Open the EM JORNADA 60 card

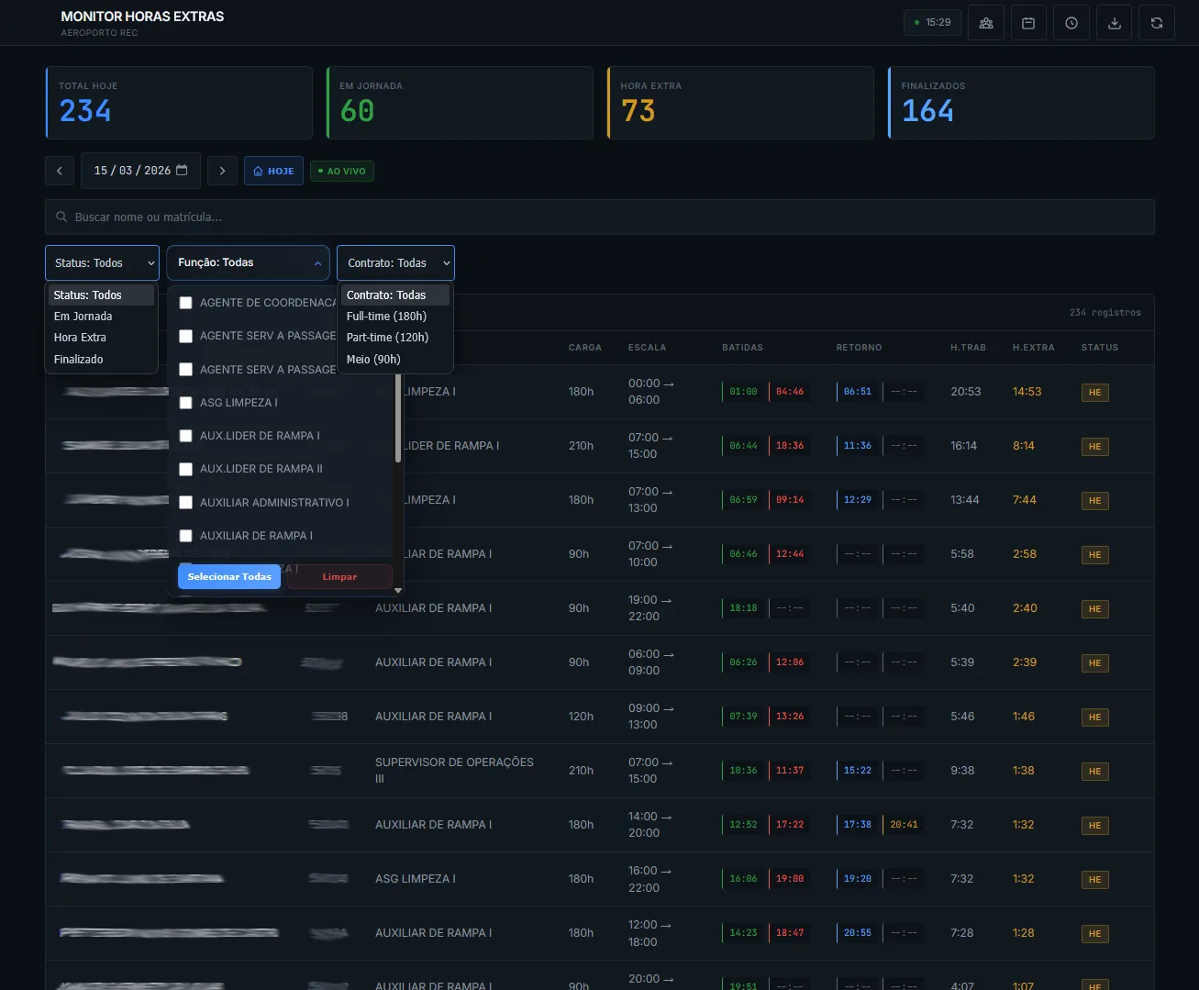tap(460, 103)
